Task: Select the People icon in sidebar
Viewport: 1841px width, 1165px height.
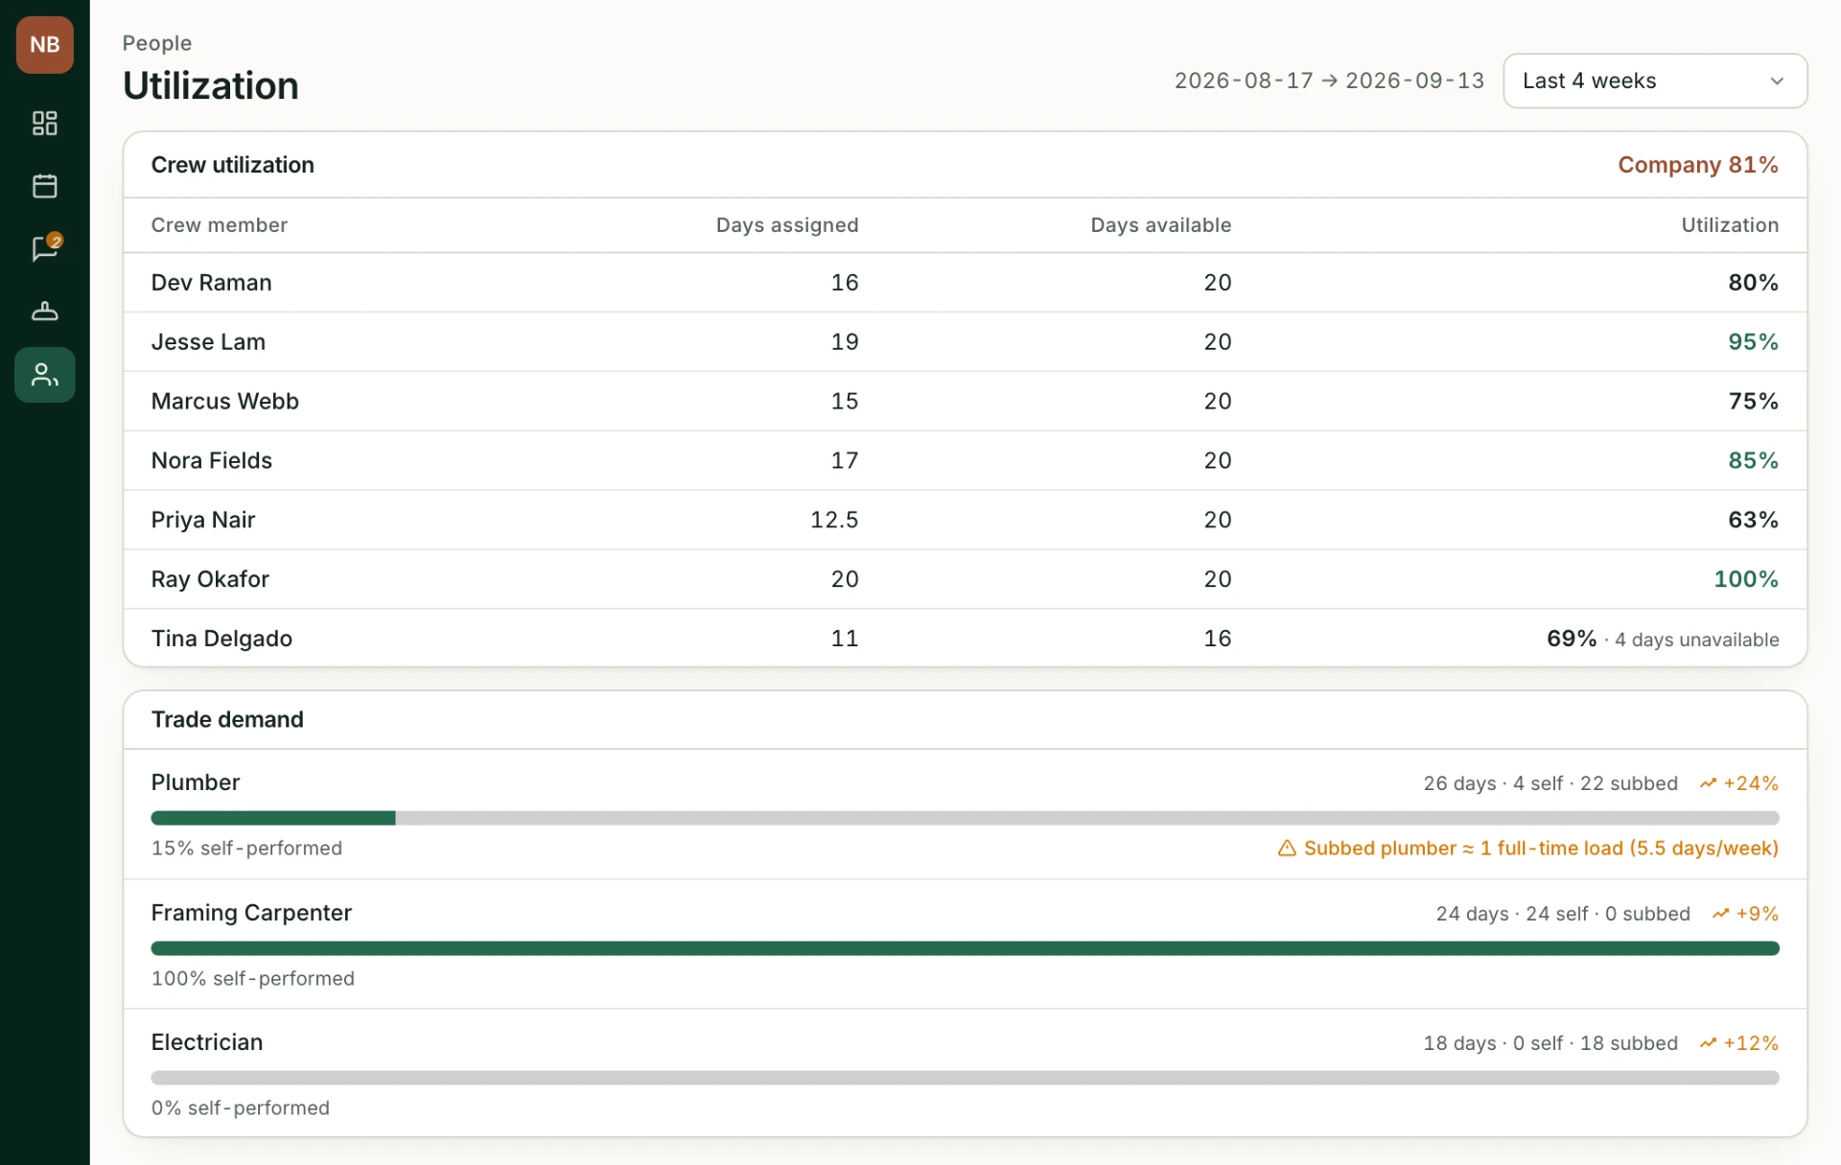Action: 44,375
